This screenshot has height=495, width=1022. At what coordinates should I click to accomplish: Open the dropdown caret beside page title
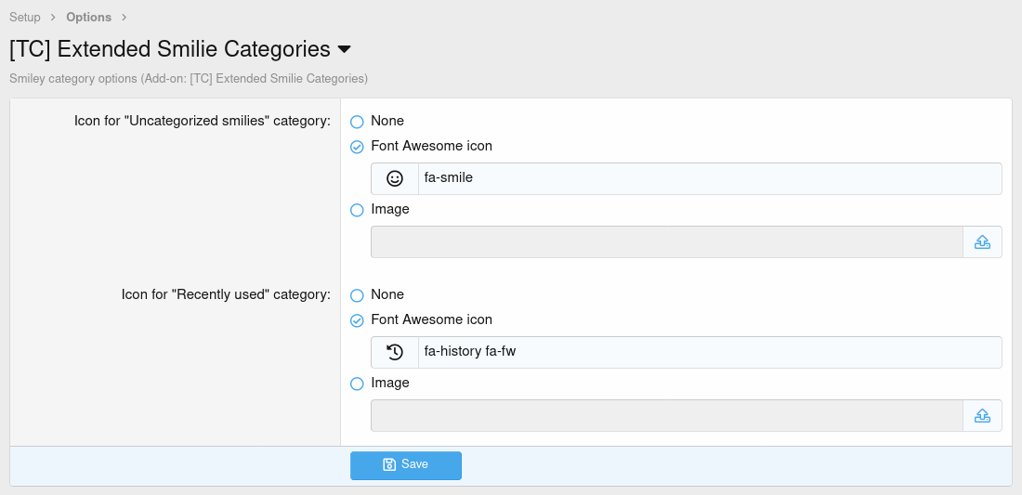pos(344,49)
